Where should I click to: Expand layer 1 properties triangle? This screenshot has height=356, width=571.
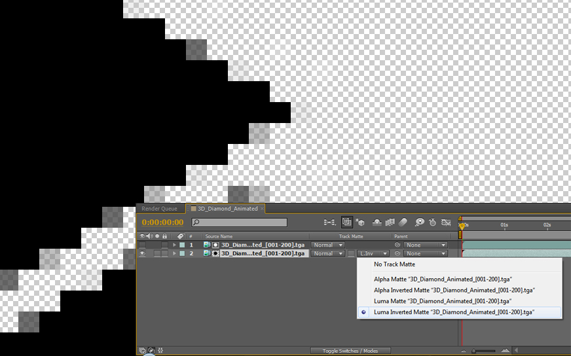click(174, 245)
